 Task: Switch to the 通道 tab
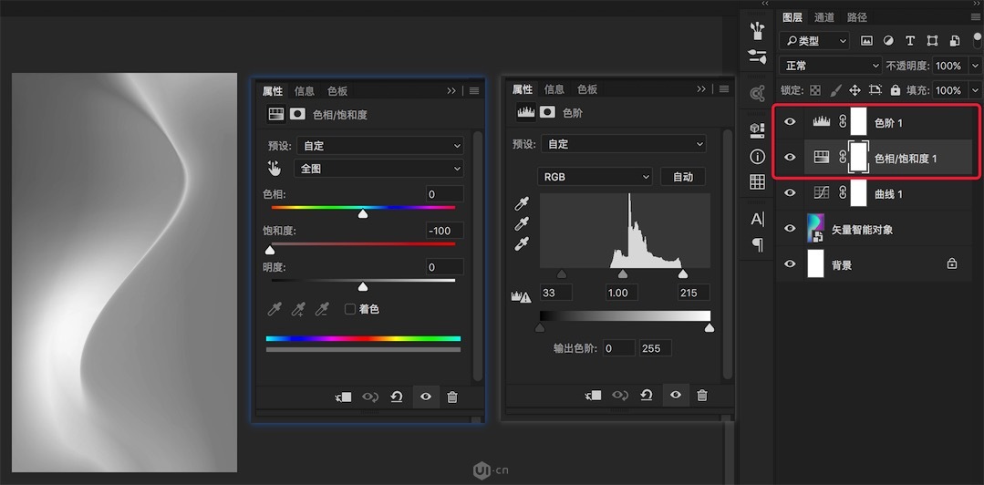click(824, 17)
